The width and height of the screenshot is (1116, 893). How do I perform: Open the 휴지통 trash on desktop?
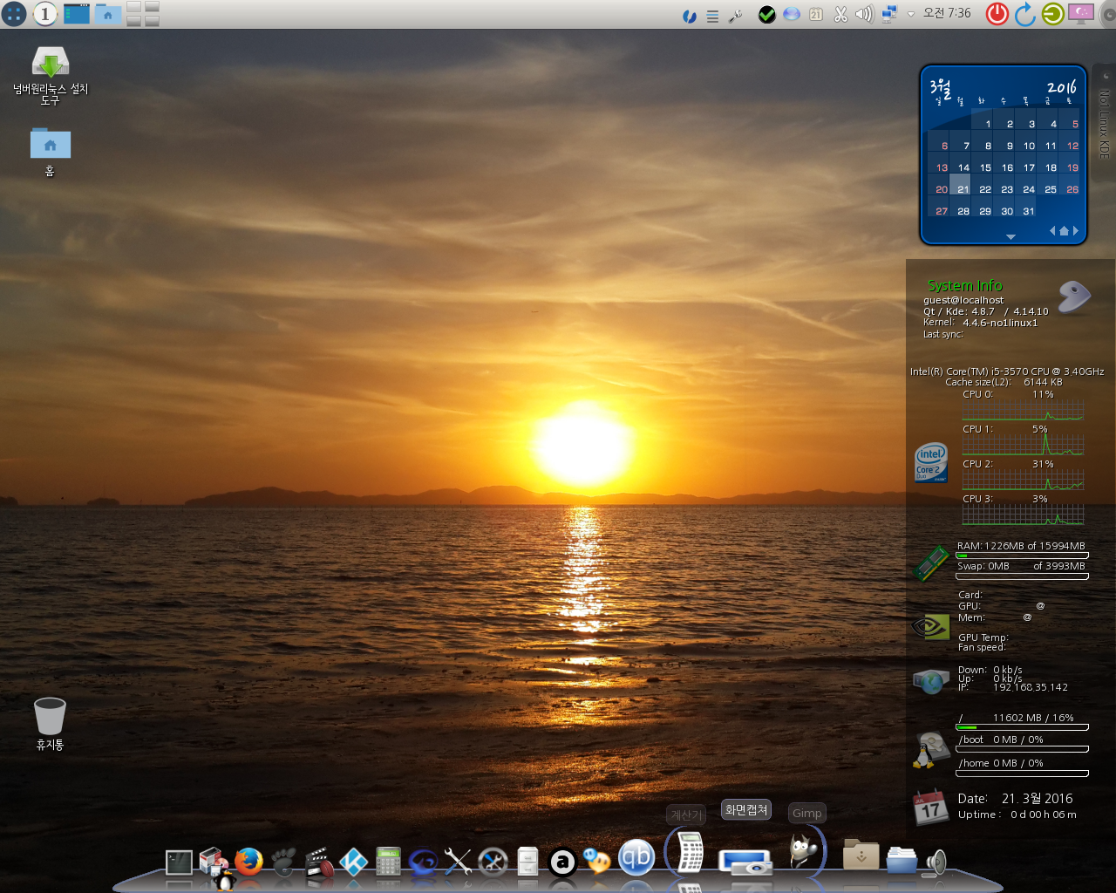click(50, 724)
